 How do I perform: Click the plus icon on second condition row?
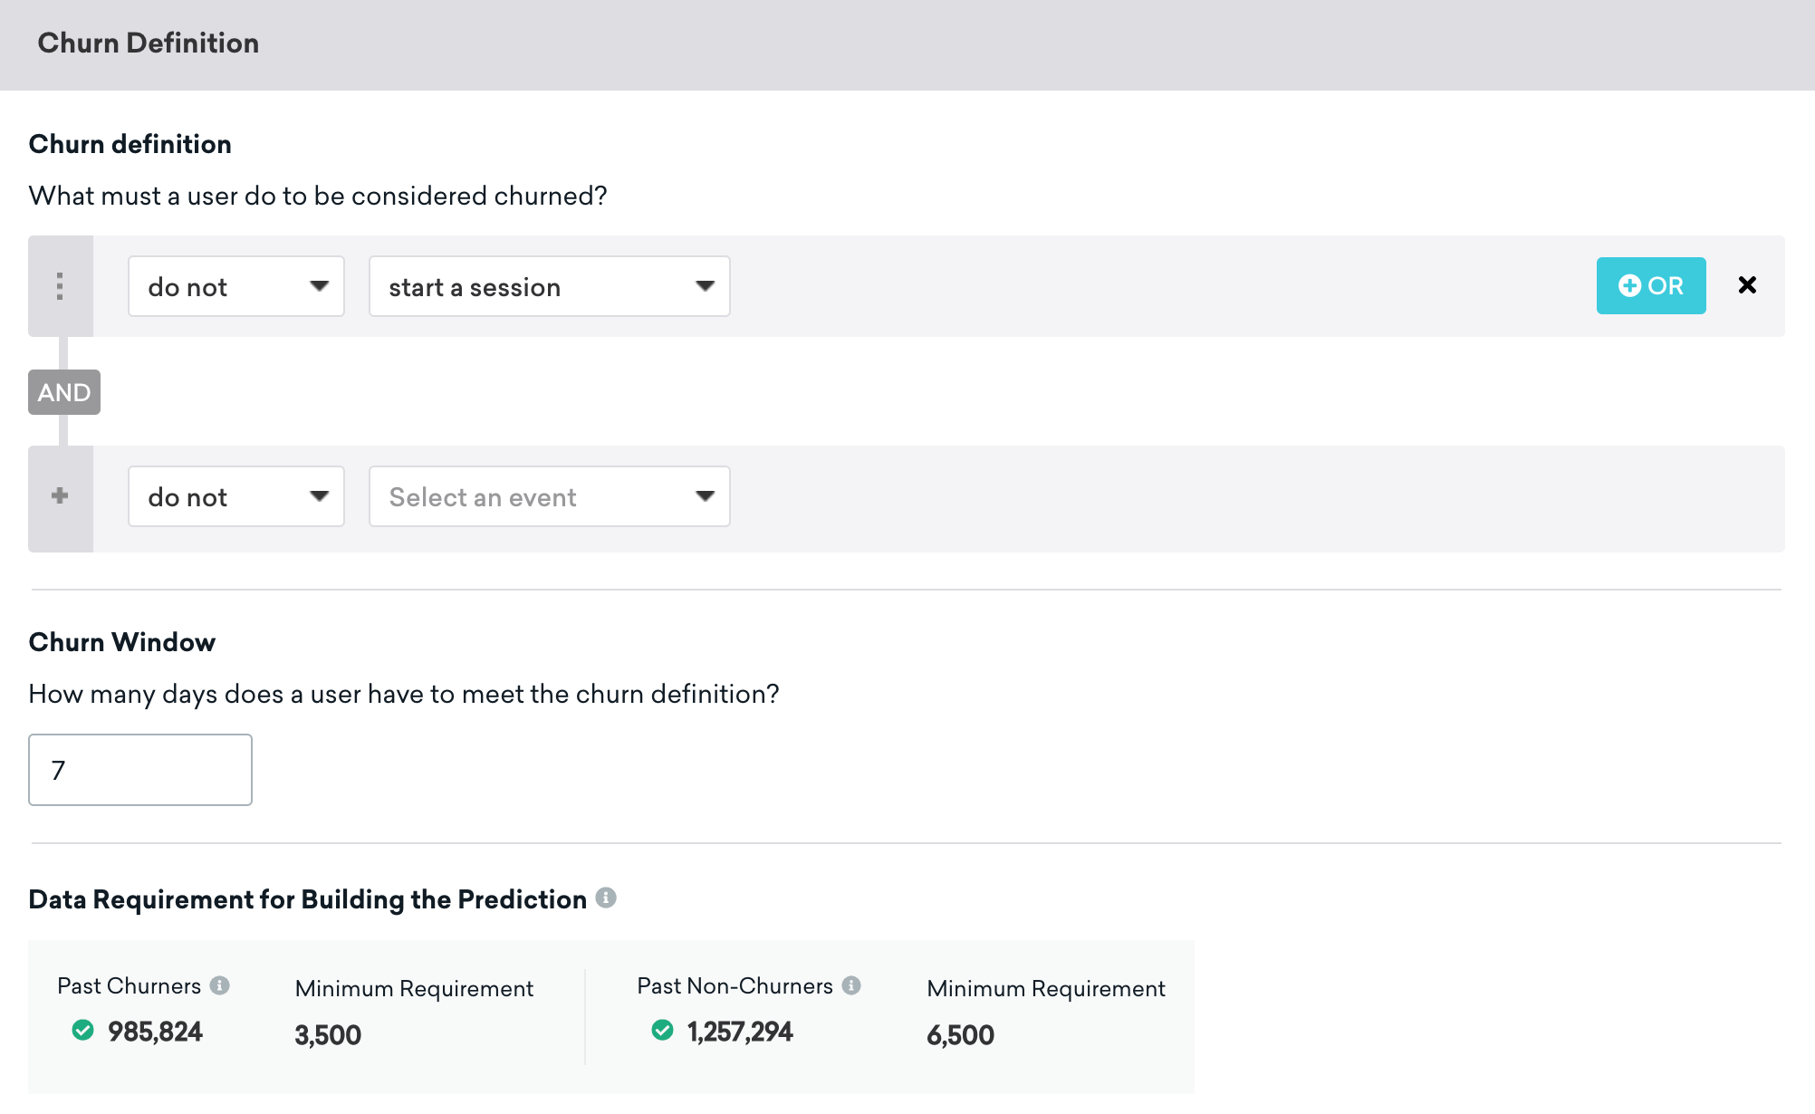pos(60,495)
